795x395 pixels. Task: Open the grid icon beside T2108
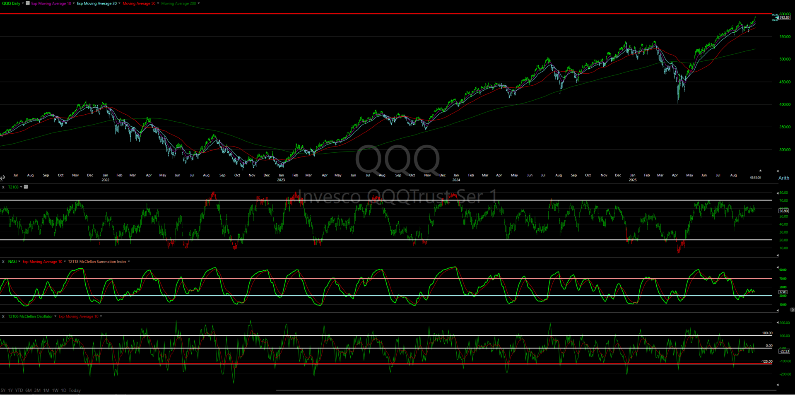pos(26,187)
